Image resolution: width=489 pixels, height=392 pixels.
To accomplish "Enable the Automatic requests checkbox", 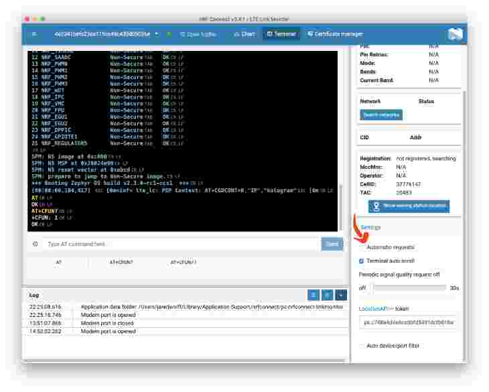I will [362, 247].
